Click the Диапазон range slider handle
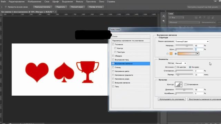The height and width of the screenshot is (124, 221). click(x=184, y=90)
